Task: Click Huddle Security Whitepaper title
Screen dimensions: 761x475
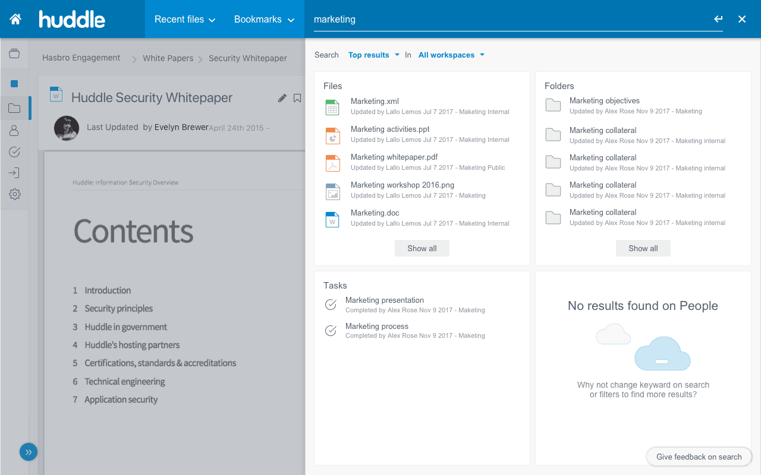Action: click(x=152, y=98)
